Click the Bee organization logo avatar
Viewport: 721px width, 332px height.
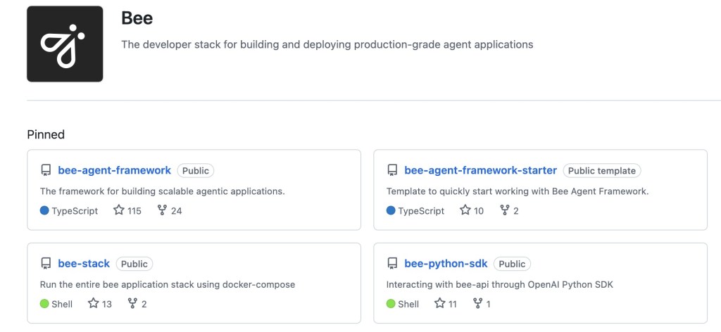click(65, 44)
